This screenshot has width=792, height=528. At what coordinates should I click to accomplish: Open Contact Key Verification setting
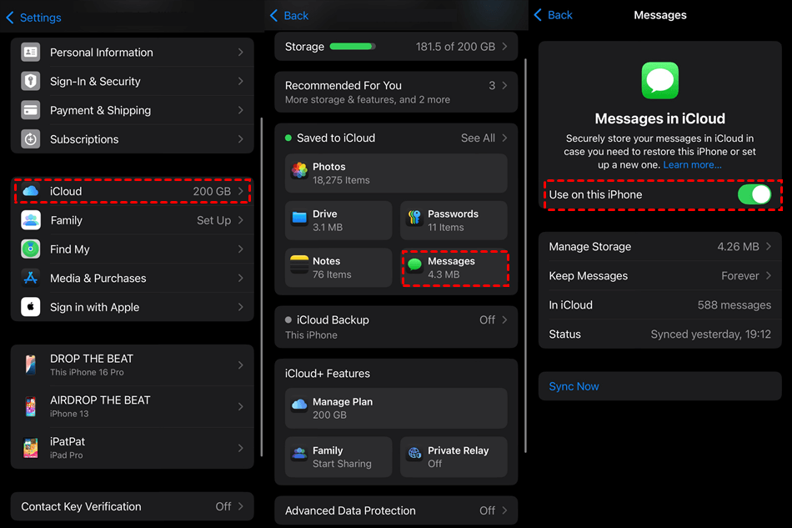132,506
